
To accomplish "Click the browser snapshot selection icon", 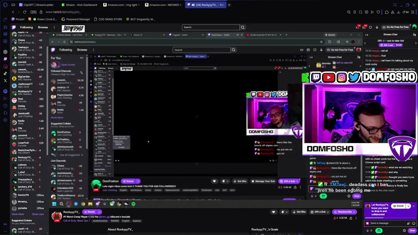I will pyautogui.click(x=361, y=12).
